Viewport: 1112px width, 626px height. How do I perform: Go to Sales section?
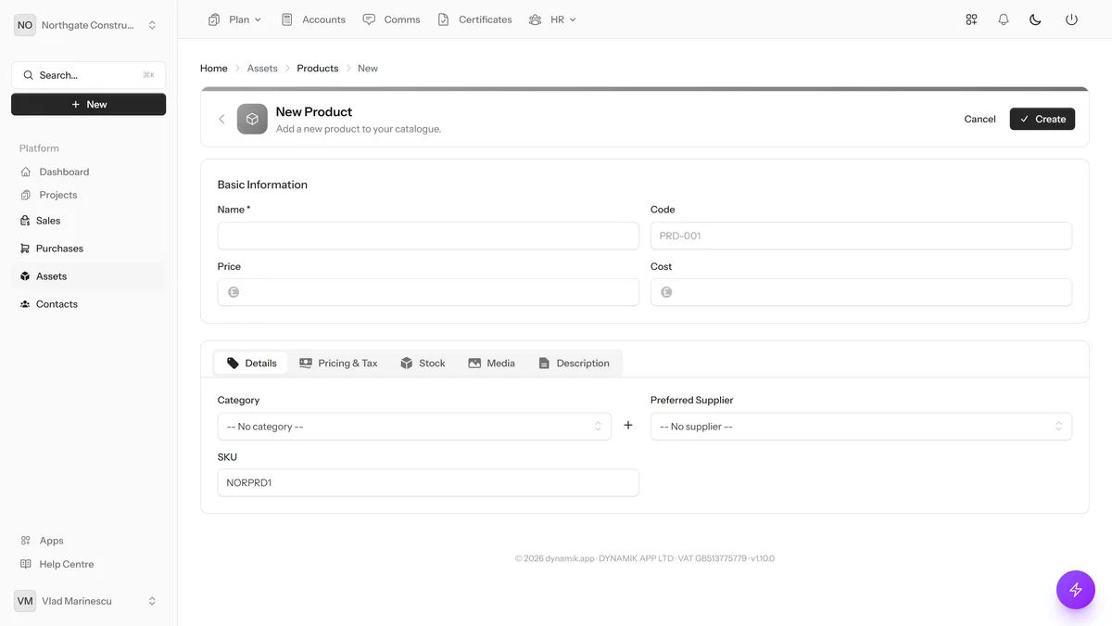coord(88,221)
